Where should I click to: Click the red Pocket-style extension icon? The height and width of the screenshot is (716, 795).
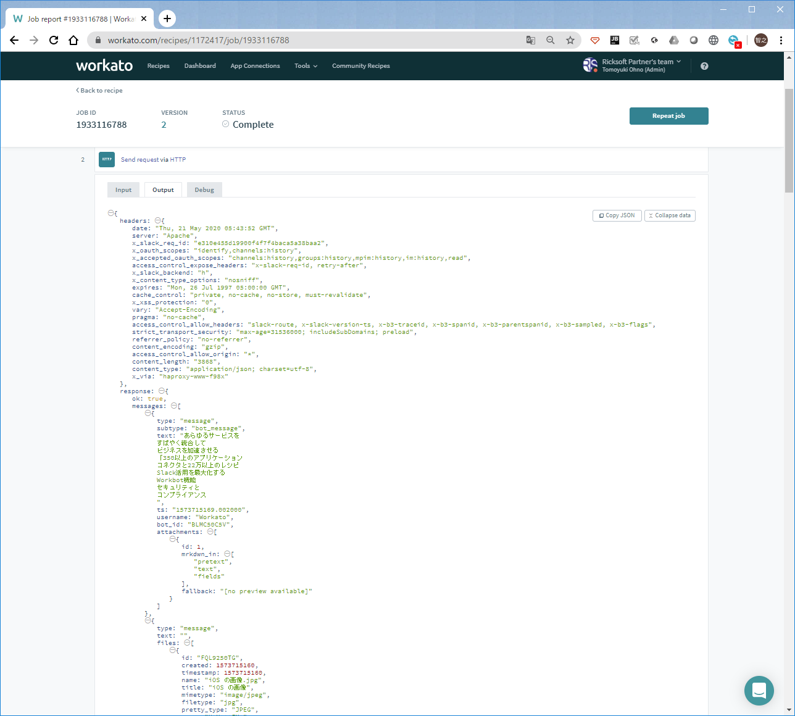595,40
